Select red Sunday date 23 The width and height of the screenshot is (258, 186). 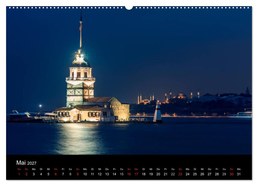coord(180,174)
